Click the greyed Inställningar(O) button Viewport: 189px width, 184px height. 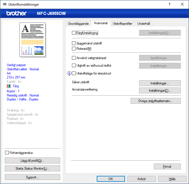coord(160,33)
